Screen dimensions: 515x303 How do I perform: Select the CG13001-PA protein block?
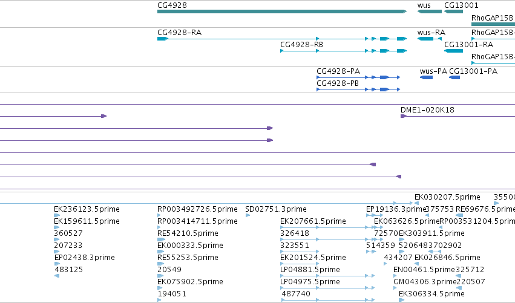(454, 77)
